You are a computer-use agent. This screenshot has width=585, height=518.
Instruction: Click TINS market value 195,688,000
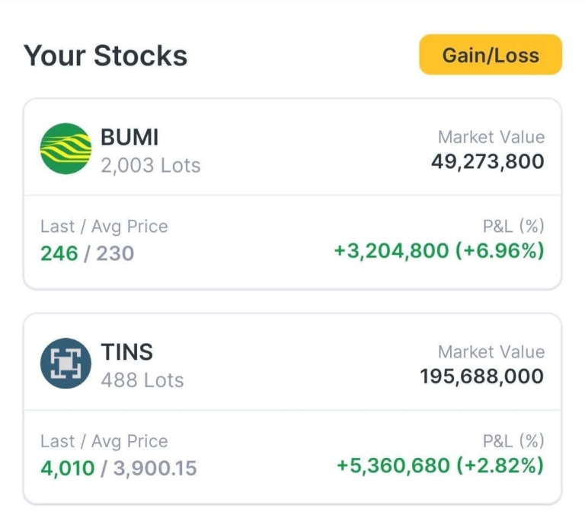(x=481, y=376)
